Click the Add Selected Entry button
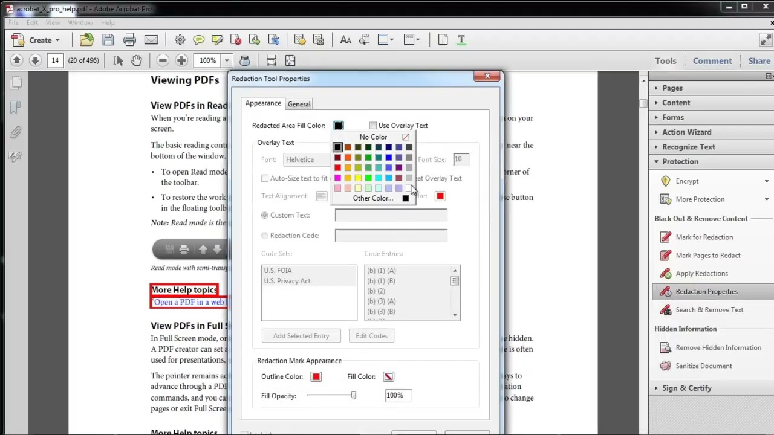Viewport: 774px width, 435px height. click(x=301, y=336)
